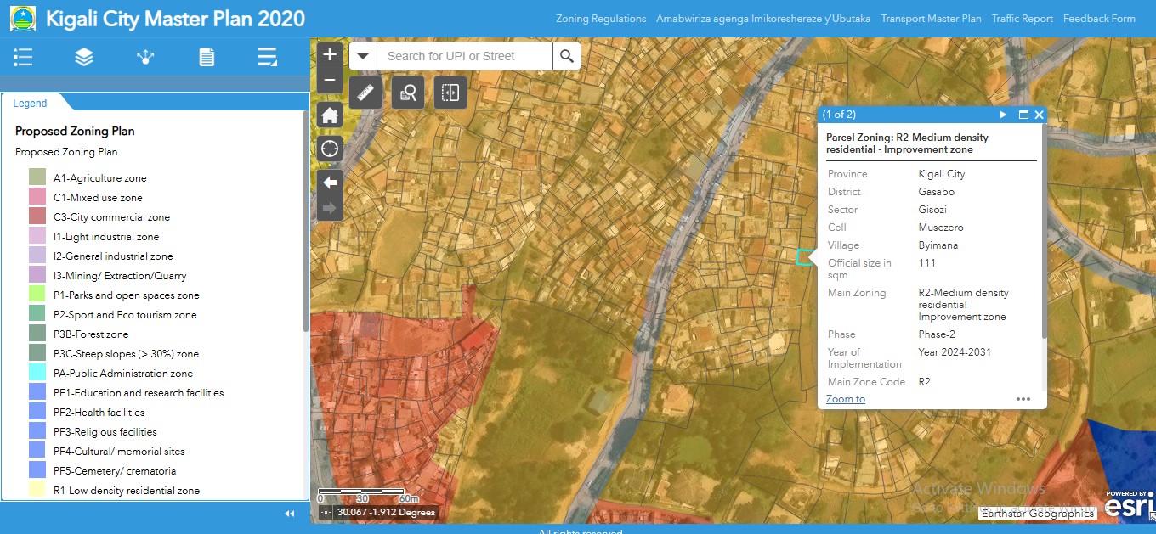1156x534 pixels.
Task: Return the map to its home extent
Action: click(x=330, y=115)
